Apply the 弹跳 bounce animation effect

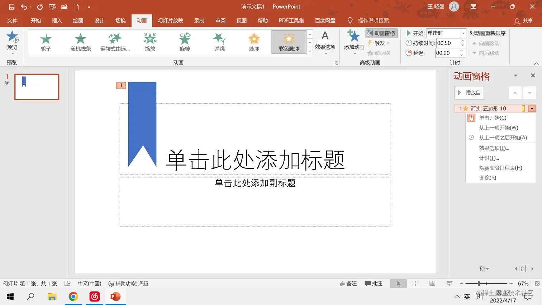pyautogui.click(x=220, y=42)
